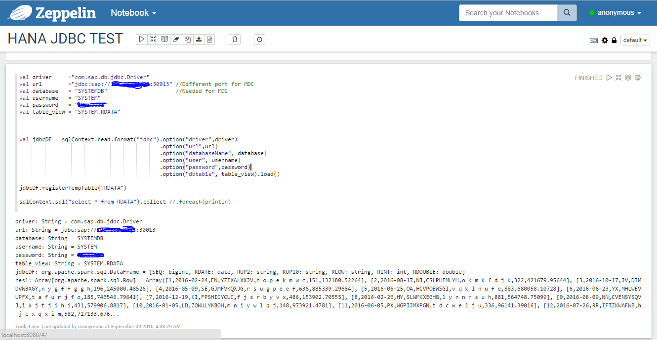
Task: Click the FINISHED status label
Action: pos(588,78)
